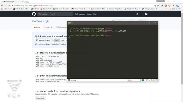Select the HTTPS clone option
The width and height of the screenshot is (183, 103).
point(57,40)
